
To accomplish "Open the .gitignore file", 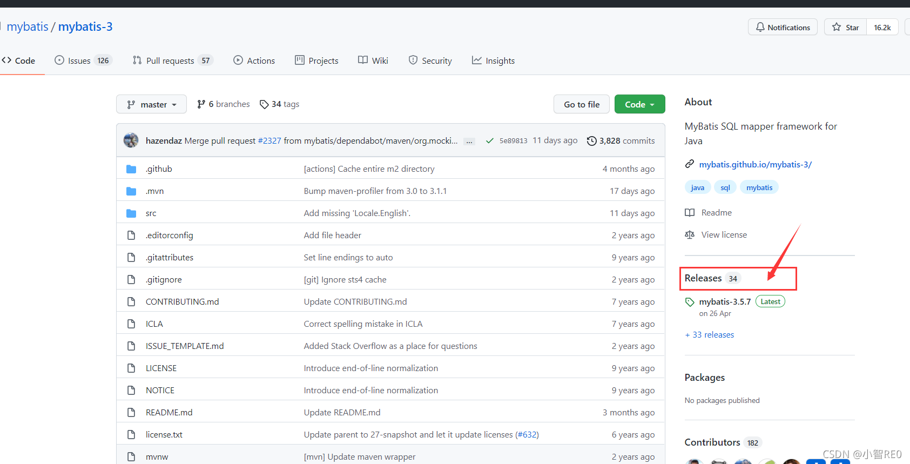I will (164, 280).
